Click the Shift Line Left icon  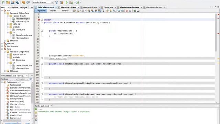pyautogui.click(x=119, y=11)
